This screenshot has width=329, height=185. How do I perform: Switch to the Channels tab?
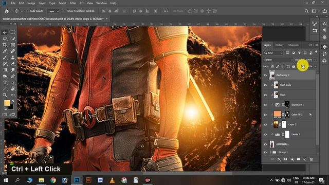(294, 45)
